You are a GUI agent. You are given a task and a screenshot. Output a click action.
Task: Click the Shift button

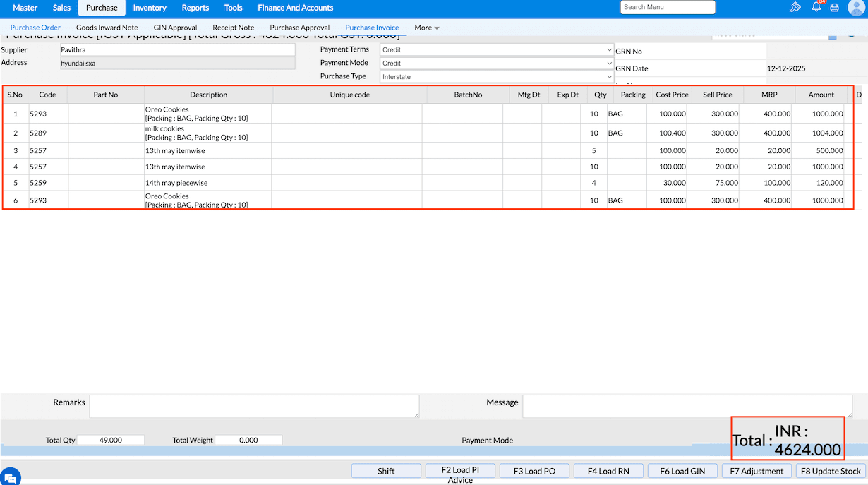pos(386,471)
